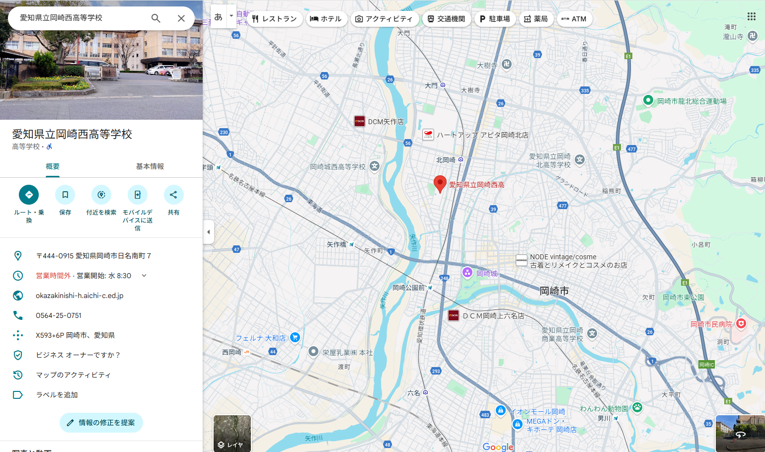Click the 岡崎北高等学校 school marker

[580, 159]
